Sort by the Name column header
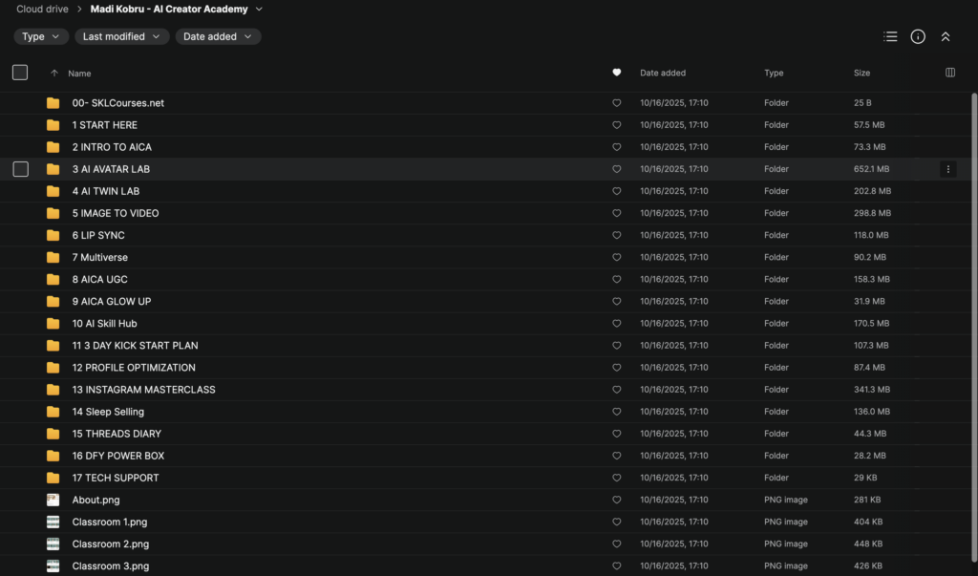 [x=79, y=73]
